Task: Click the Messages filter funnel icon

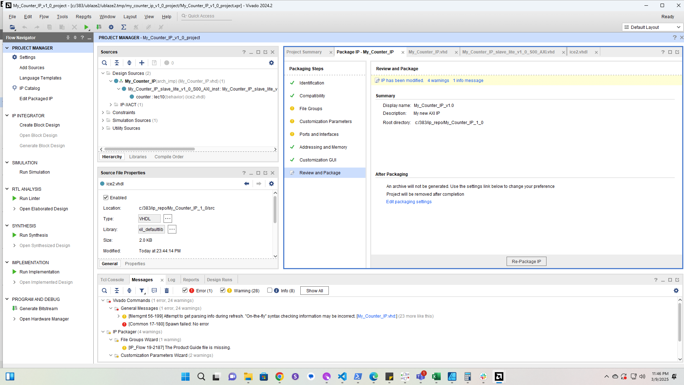Action: point(142,291)
